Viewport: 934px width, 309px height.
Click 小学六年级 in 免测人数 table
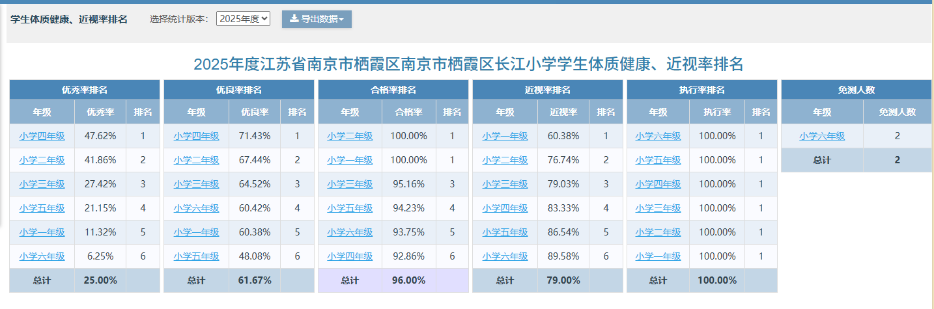pyautogui.click(x=823, y=137)
